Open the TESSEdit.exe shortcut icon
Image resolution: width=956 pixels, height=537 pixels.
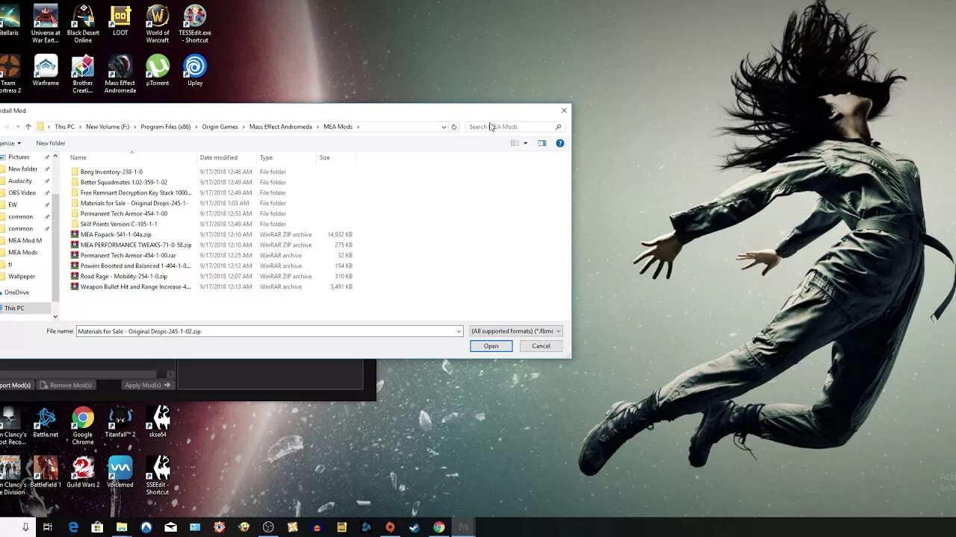(195, 24)
